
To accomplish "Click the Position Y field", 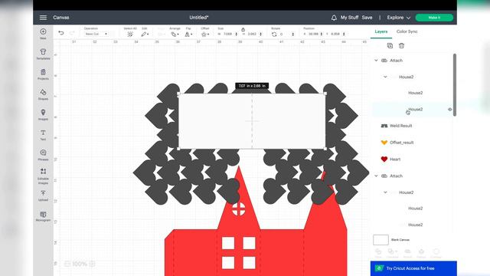I will pos(335,34).
